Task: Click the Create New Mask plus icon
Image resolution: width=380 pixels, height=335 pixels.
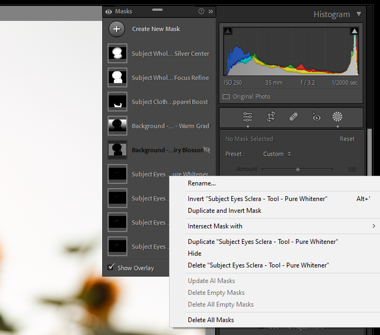Action: [117, 29]
